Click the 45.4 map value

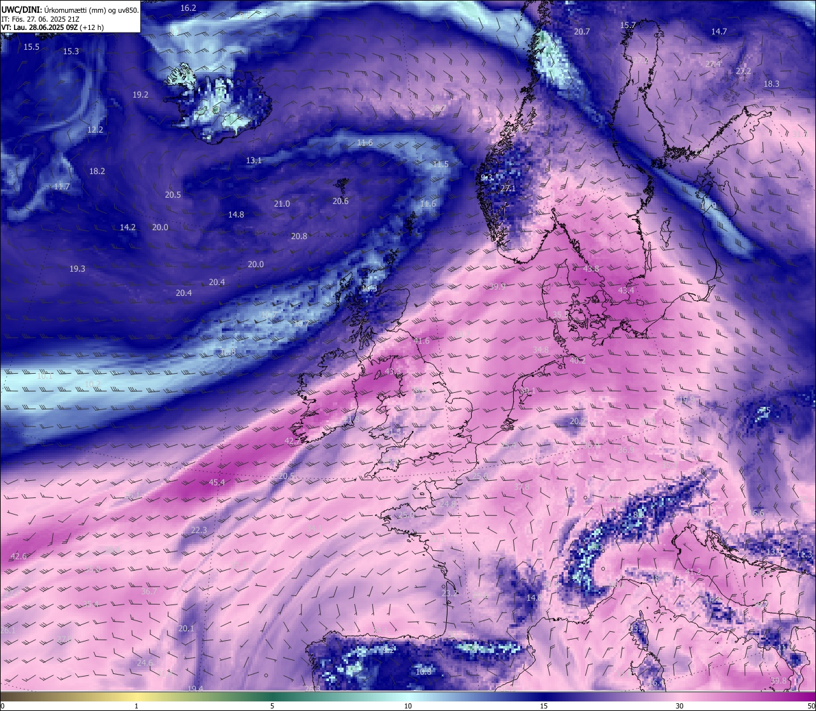pos(217,483)
